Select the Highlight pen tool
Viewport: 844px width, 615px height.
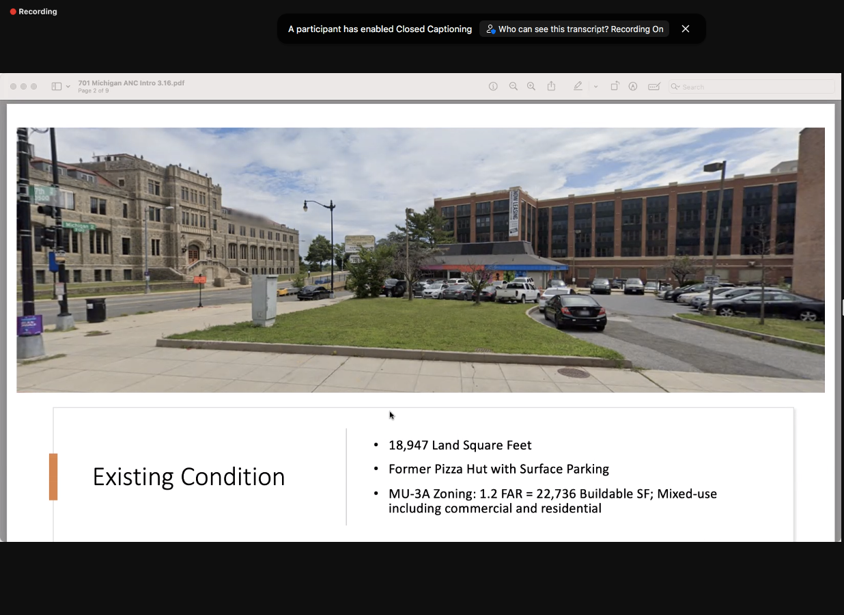click(x=578, y=86)
